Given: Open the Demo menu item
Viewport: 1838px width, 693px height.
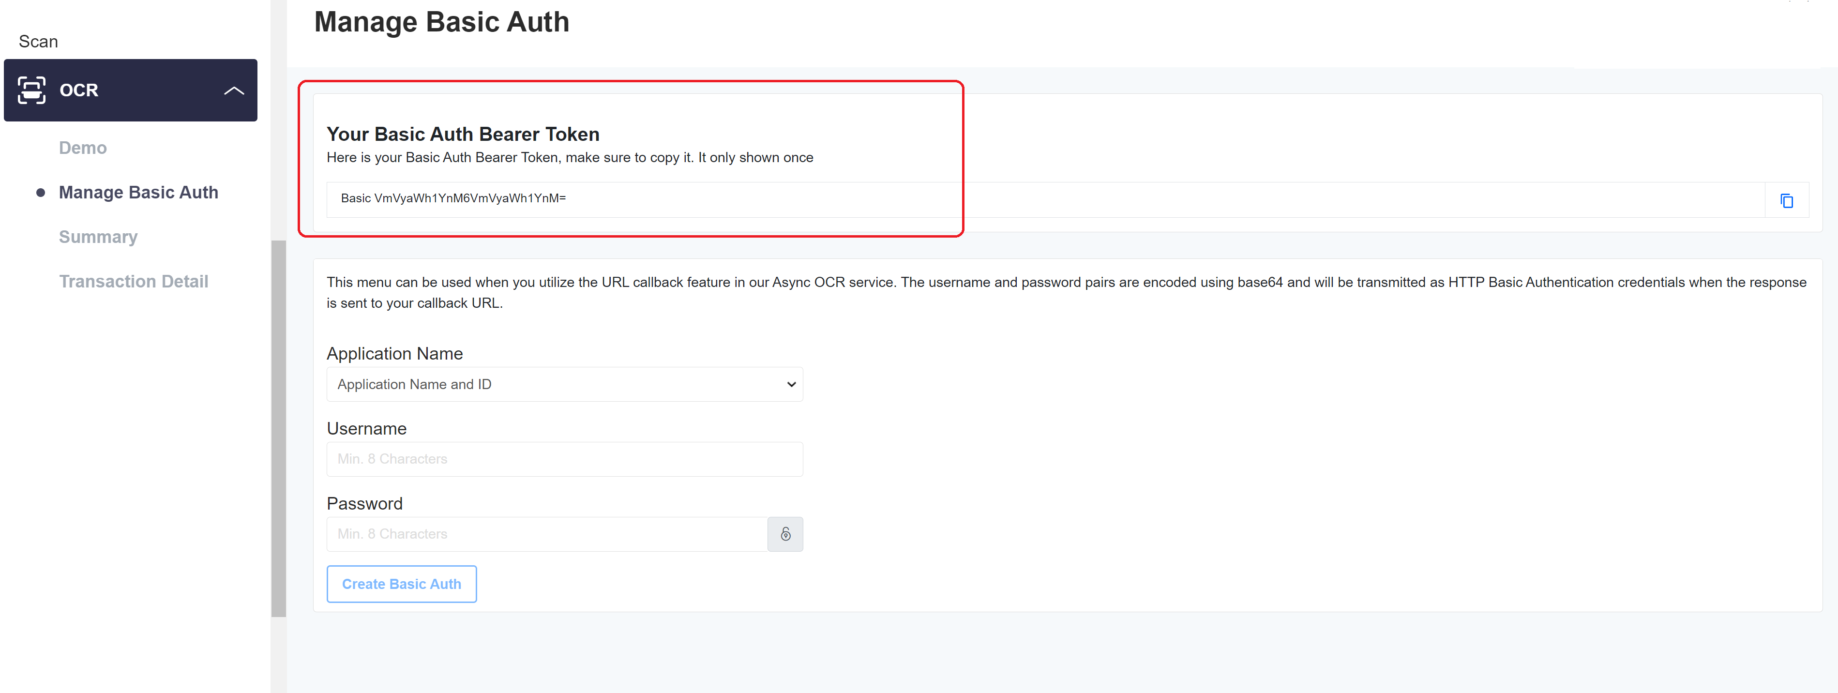Looking at the screenshot, I should point(83,148).
